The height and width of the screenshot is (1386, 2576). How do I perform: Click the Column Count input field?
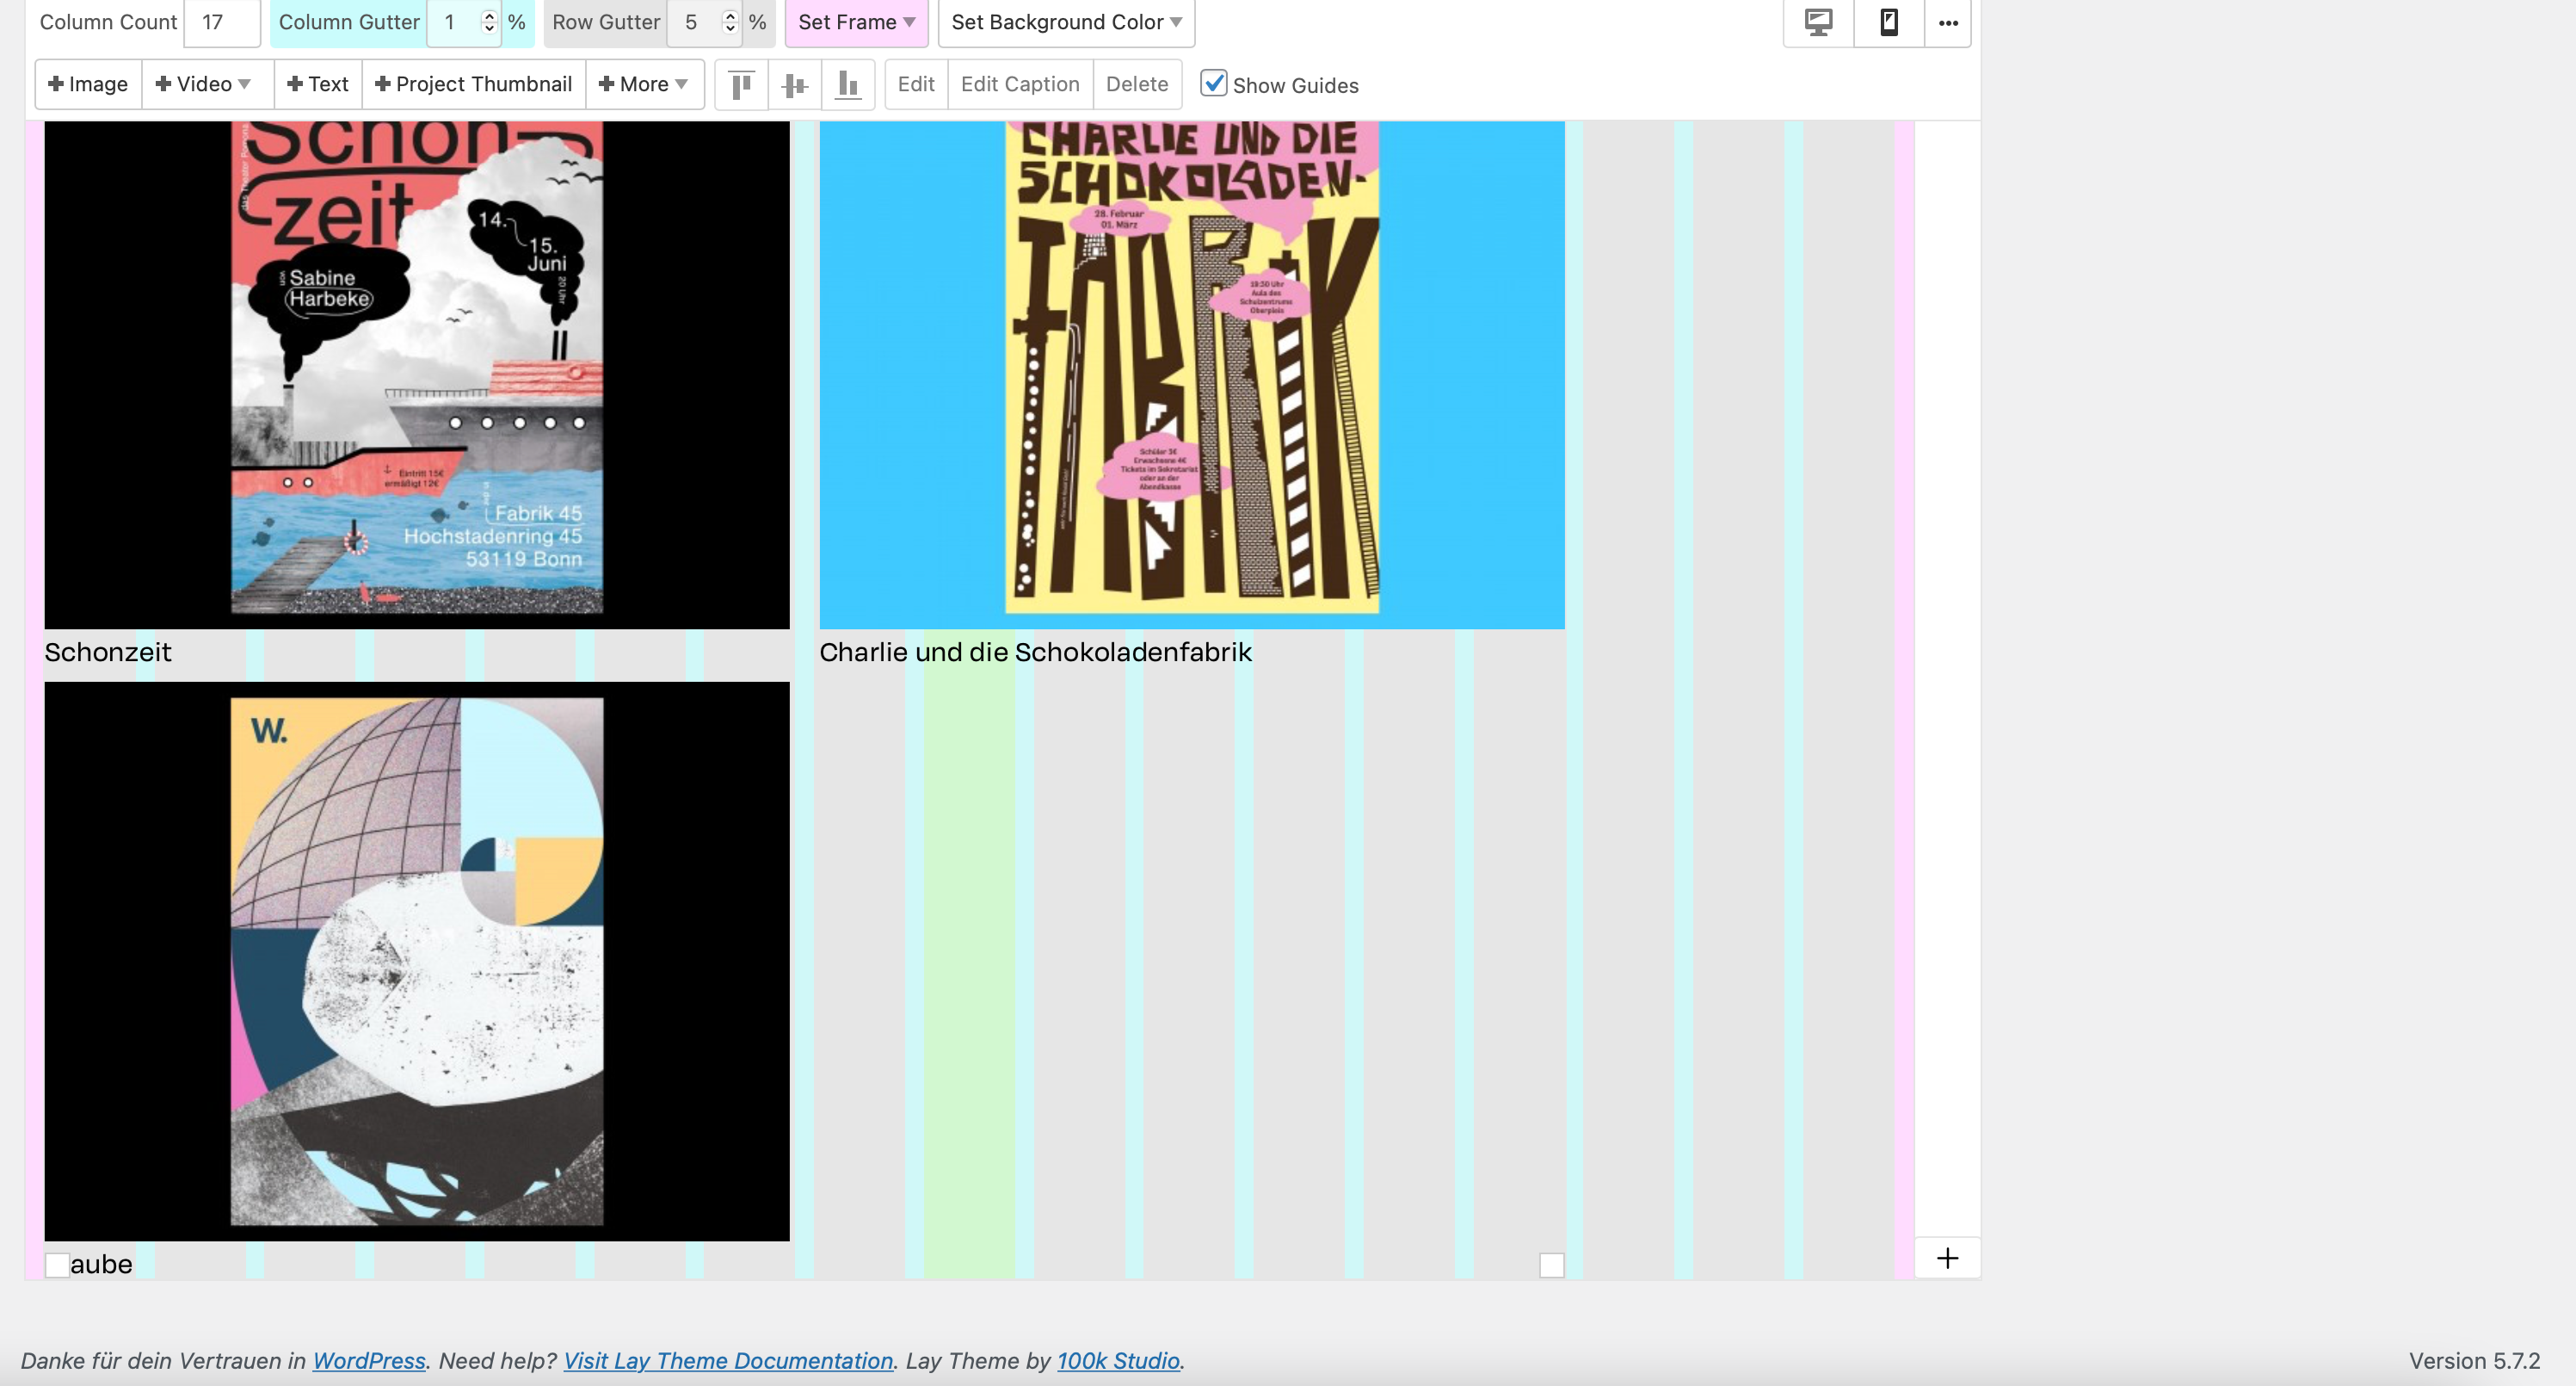[221, 22]
